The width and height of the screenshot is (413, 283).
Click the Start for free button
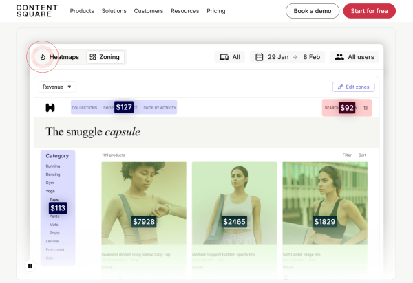pyautogui.click(x=369, y=11)
